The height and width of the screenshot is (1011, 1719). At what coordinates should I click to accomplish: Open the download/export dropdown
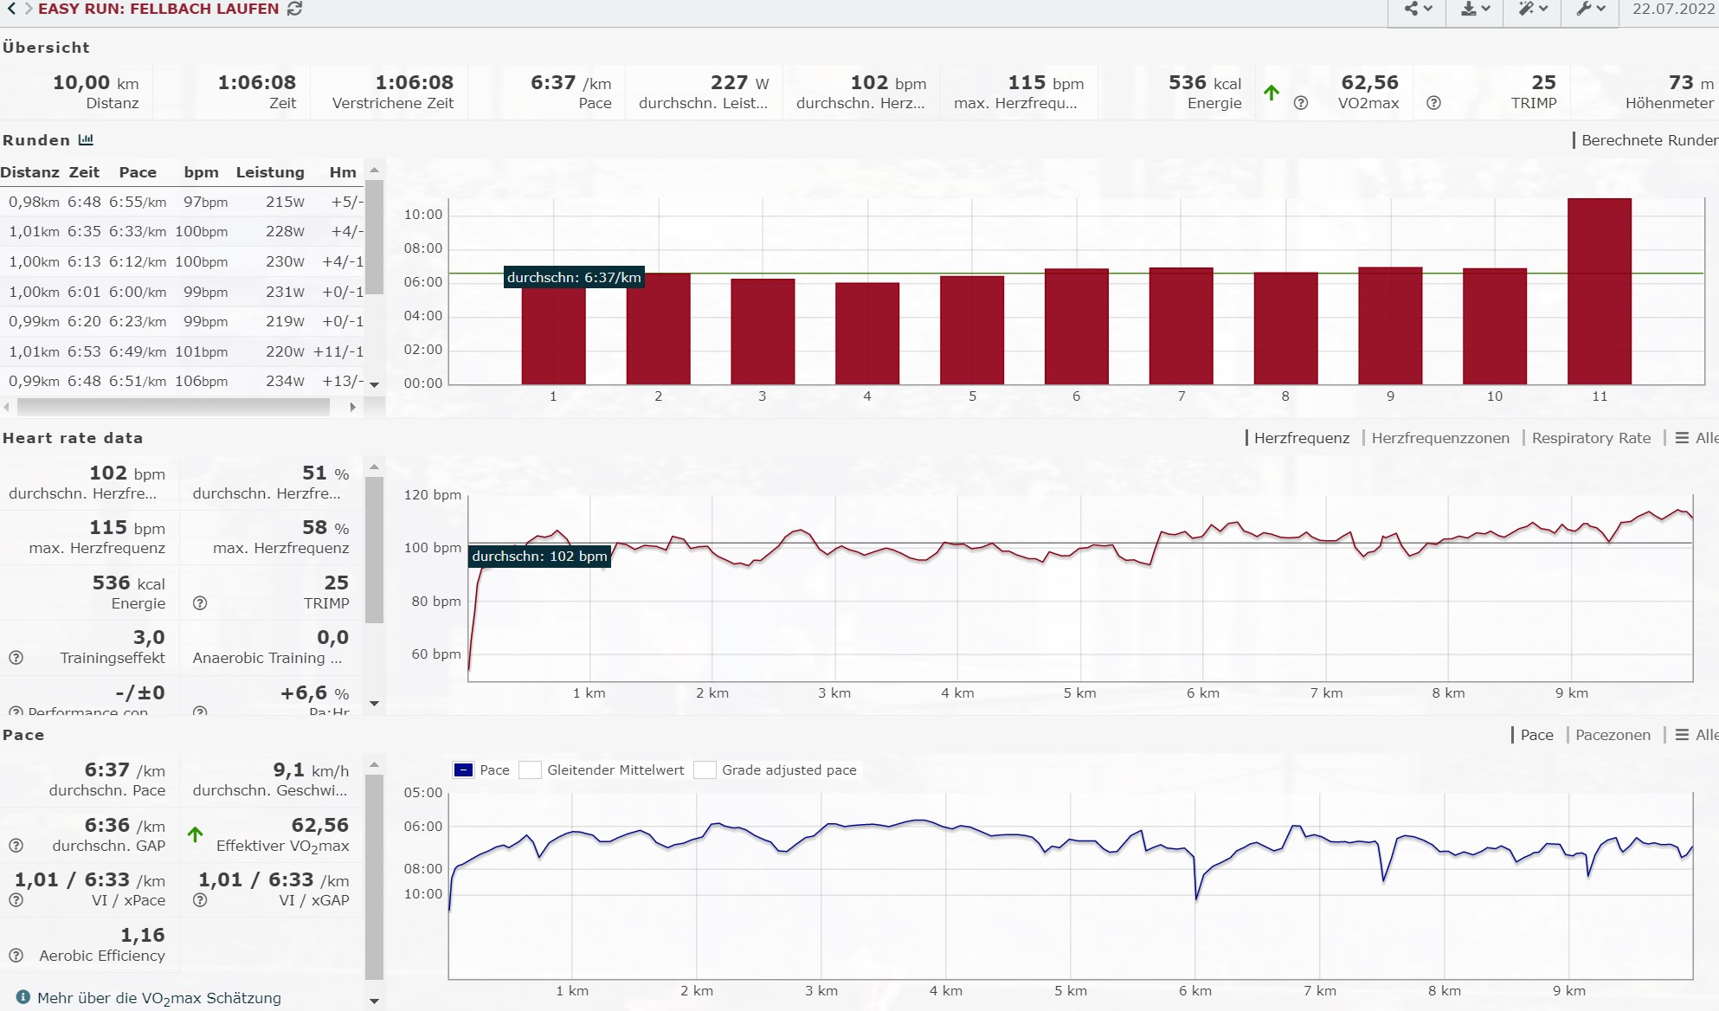1475,9
